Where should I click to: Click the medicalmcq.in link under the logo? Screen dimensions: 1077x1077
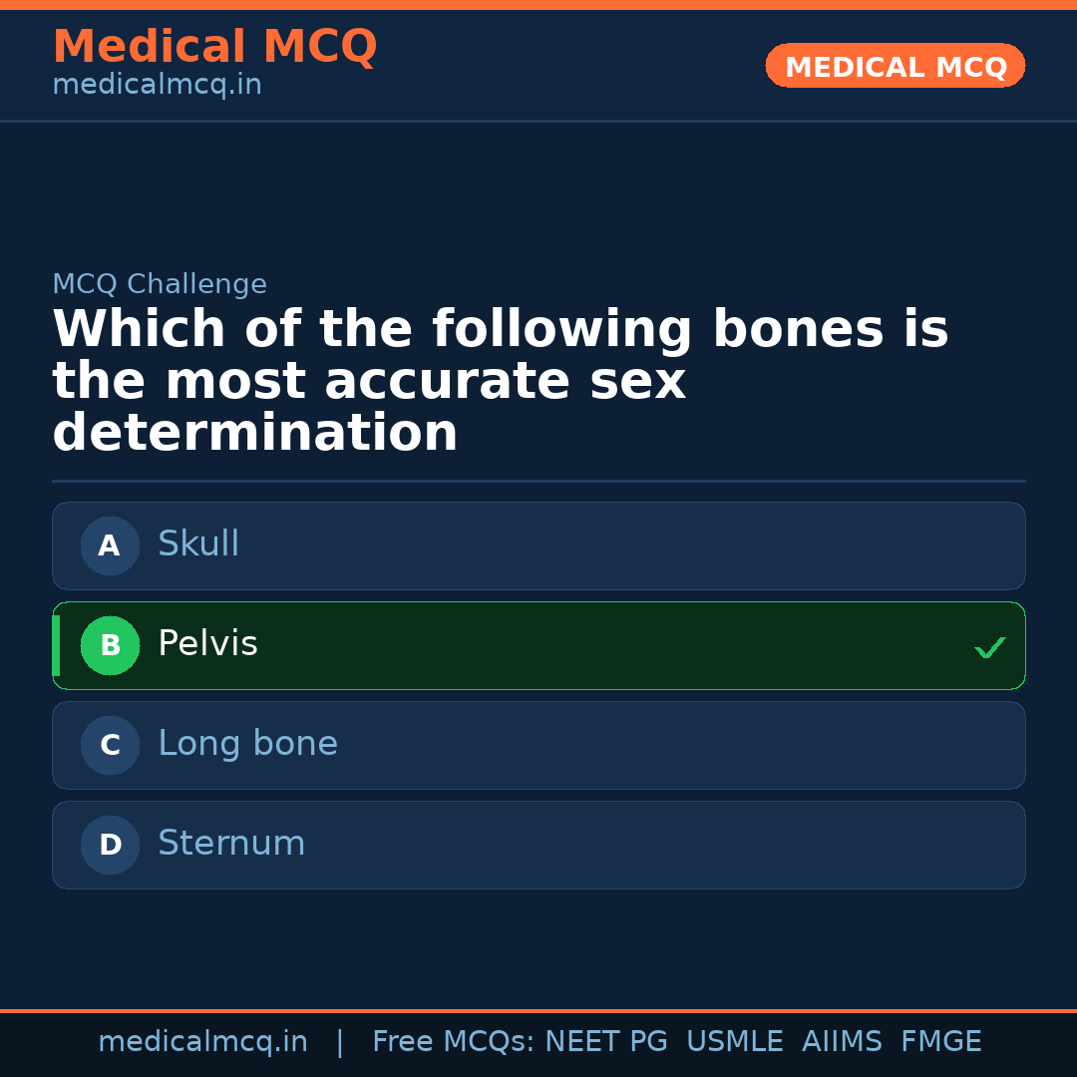click(x=157, y=85)
